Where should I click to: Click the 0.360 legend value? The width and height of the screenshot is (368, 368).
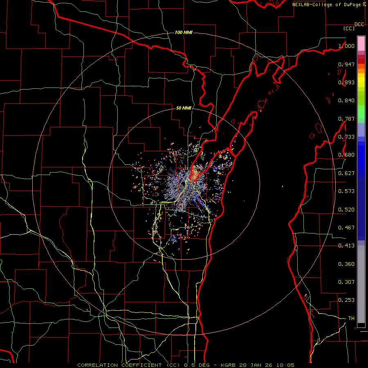coord(346,264)
